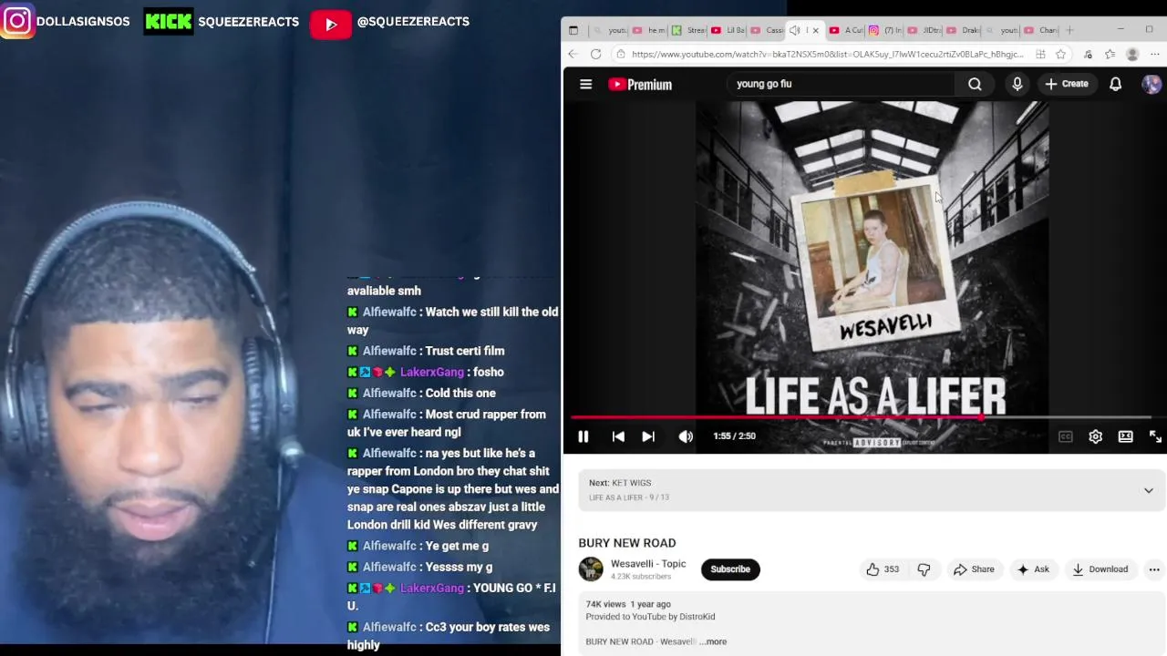Screen dimensions: 1167x656
Task: Open browser settings and more menu
Action: (x=1154, y=54)
